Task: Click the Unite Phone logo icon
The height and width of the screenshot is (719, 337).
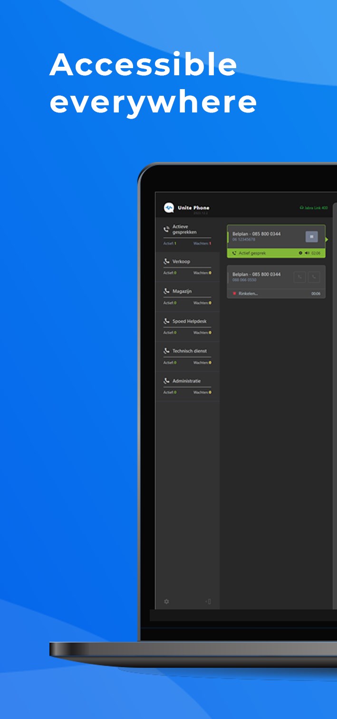Action: (x=169, y=208)
